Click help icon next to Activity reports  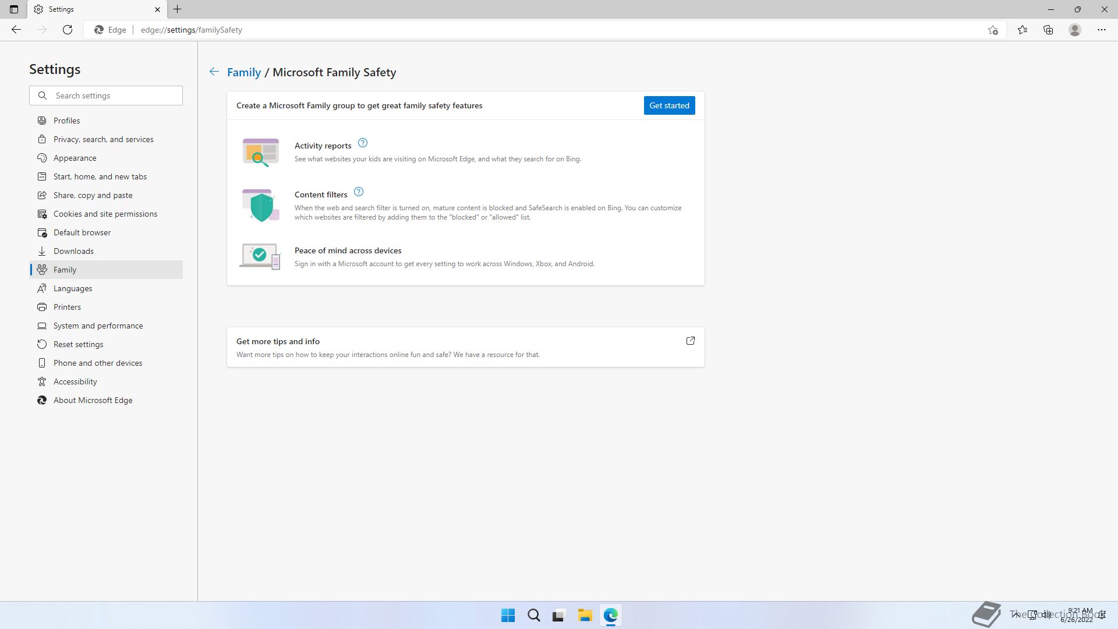click(363, 143)
